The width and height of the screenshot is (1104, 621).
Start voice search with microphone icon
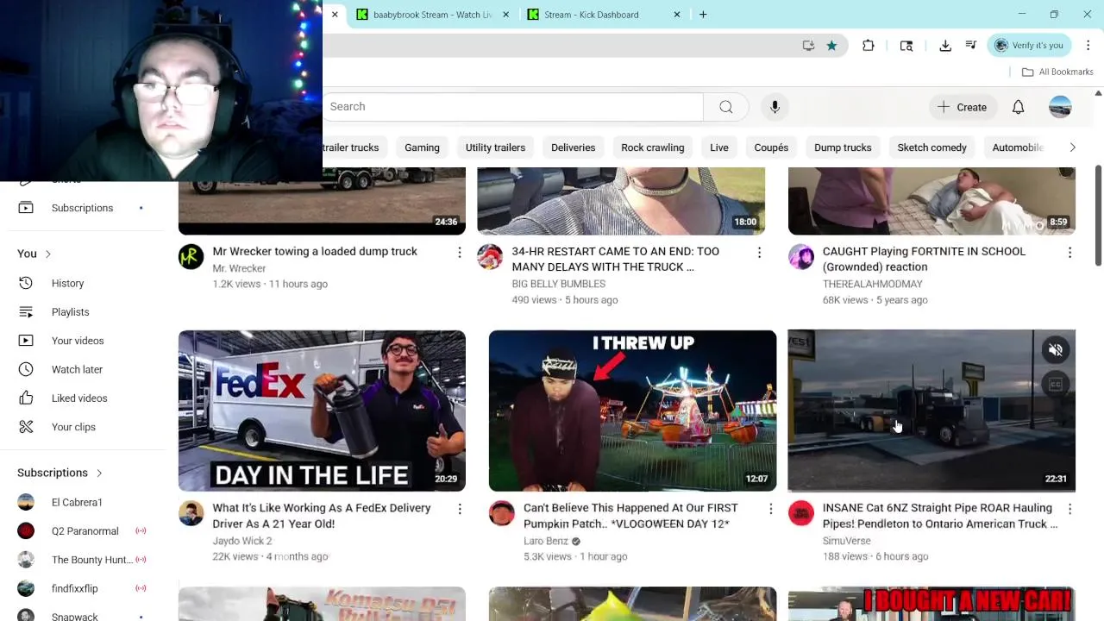pyautogui.click(x=775, y=107)
